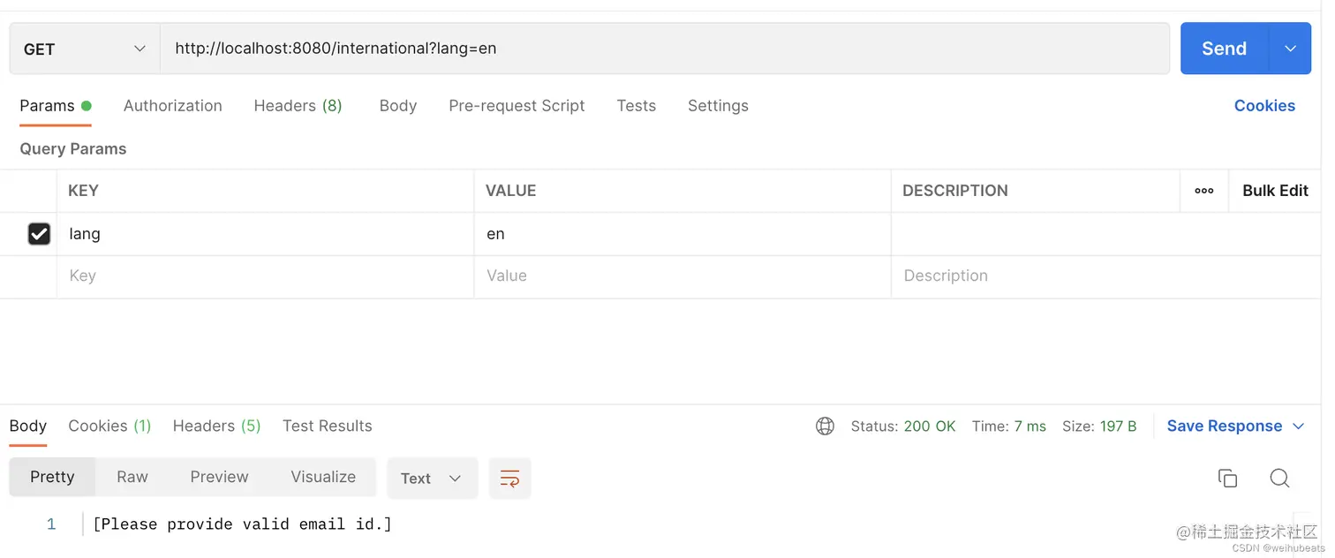Open the response Cookies (1) tab
Image resolution: width=1335 pixels, height=558 pixels.
[x=109, y=426]
